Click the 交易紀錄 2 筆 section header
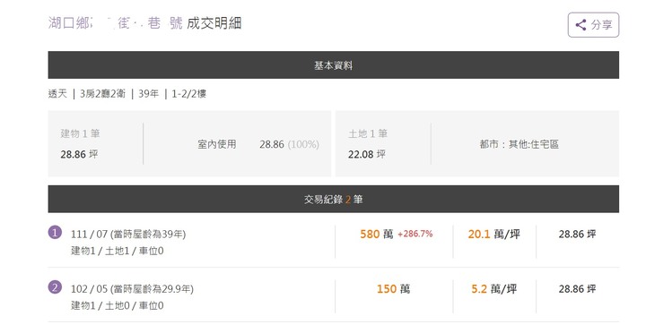 pos(333,199)
